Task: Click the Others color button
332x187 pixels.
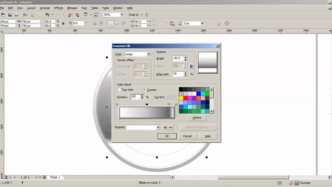Action: tap(197, 118)
